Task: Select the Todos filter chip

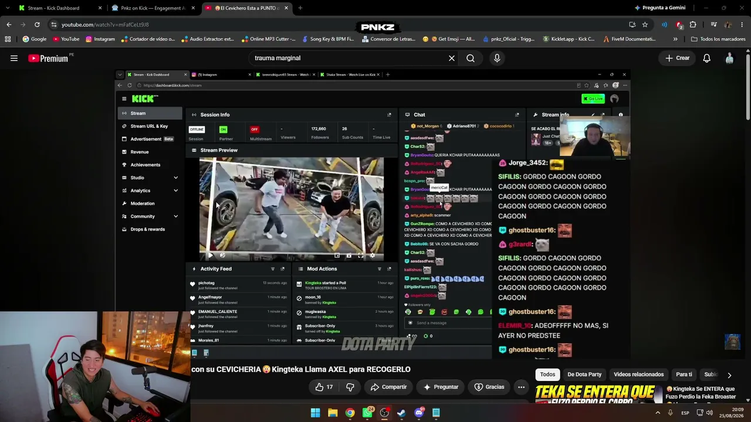Action: 547,375
